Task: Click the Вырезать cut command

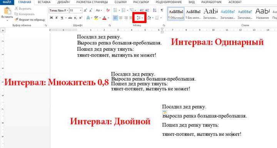Action: (23, 8)
